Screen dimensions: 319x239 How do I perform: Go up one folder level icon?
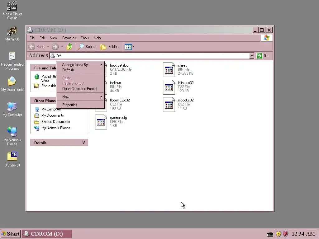click(69, 47)
